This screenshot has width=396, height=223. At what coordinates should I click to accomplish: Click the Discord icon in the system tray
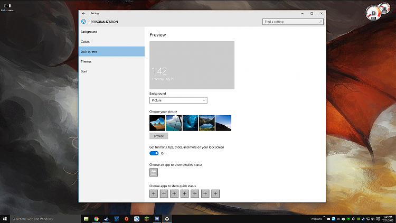tap(328, 219)
